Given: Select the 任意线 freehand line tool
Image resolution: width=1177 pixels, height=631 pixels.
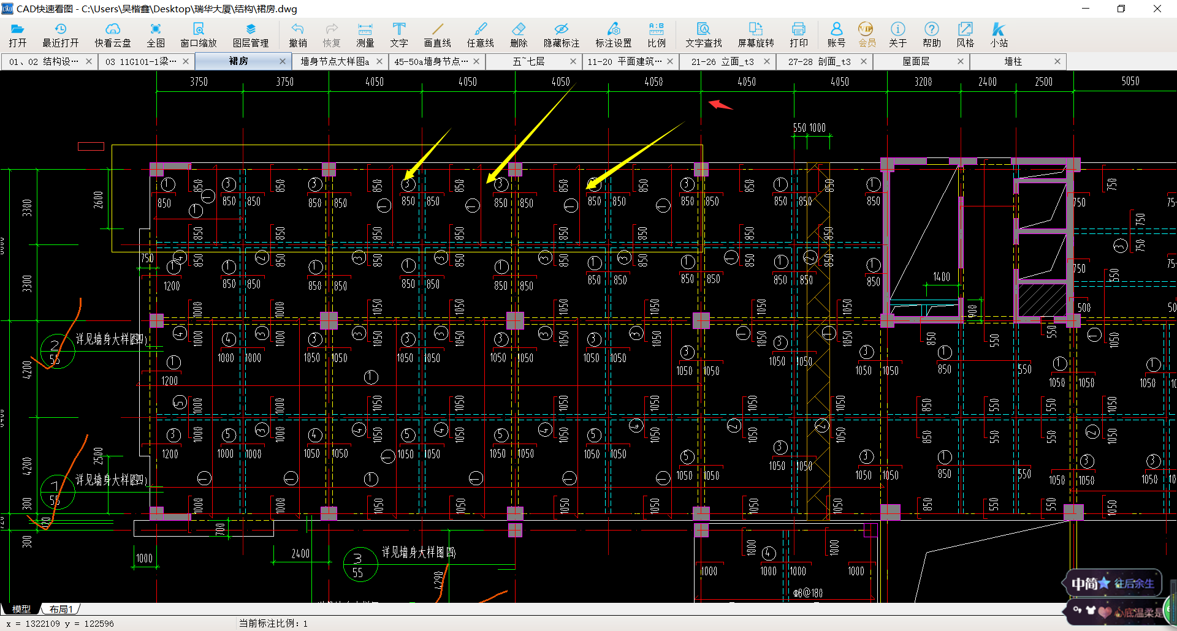Looking at the screenshot, I should click(481, 35).
